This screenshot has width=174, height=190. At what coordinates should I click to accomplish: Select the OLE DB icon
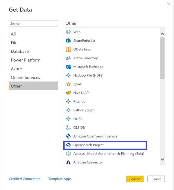[68, 127]
